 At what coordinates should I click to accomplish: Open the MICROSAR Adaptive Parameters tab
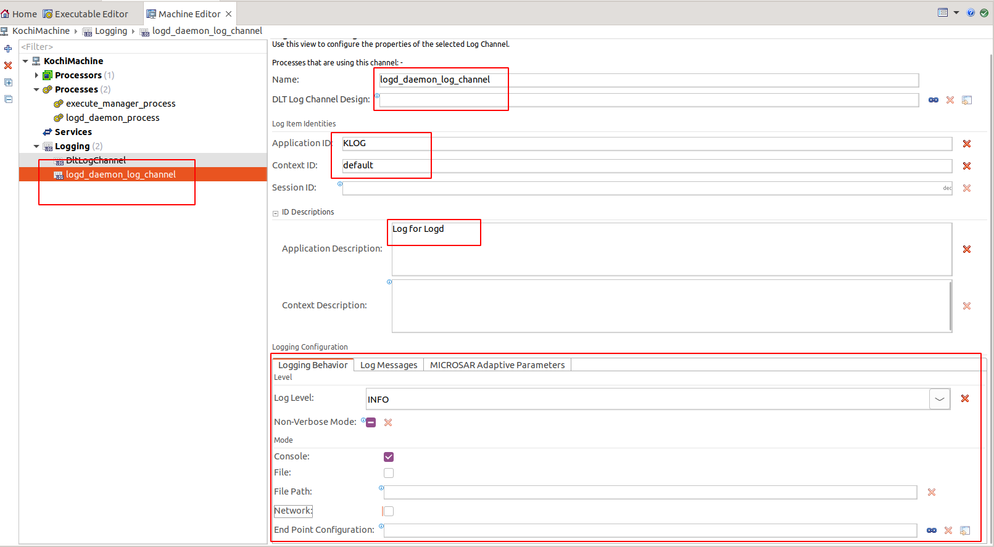(x=497, y=365)
